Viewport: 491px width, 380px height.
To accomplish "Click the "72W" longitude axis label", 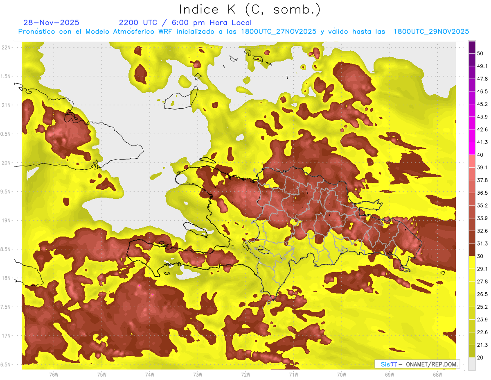I will pyautogui.click(x=245, y=374).
